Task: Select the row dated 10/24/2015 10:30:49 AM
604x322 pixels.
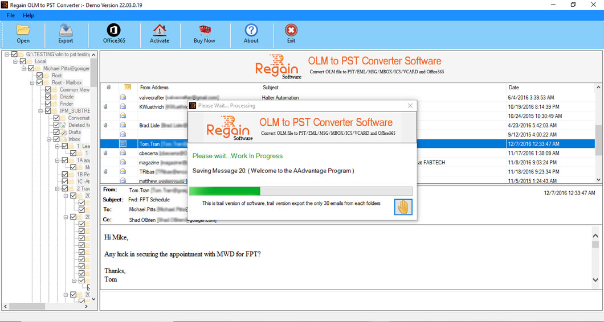Action: click(x=348, y=116)
